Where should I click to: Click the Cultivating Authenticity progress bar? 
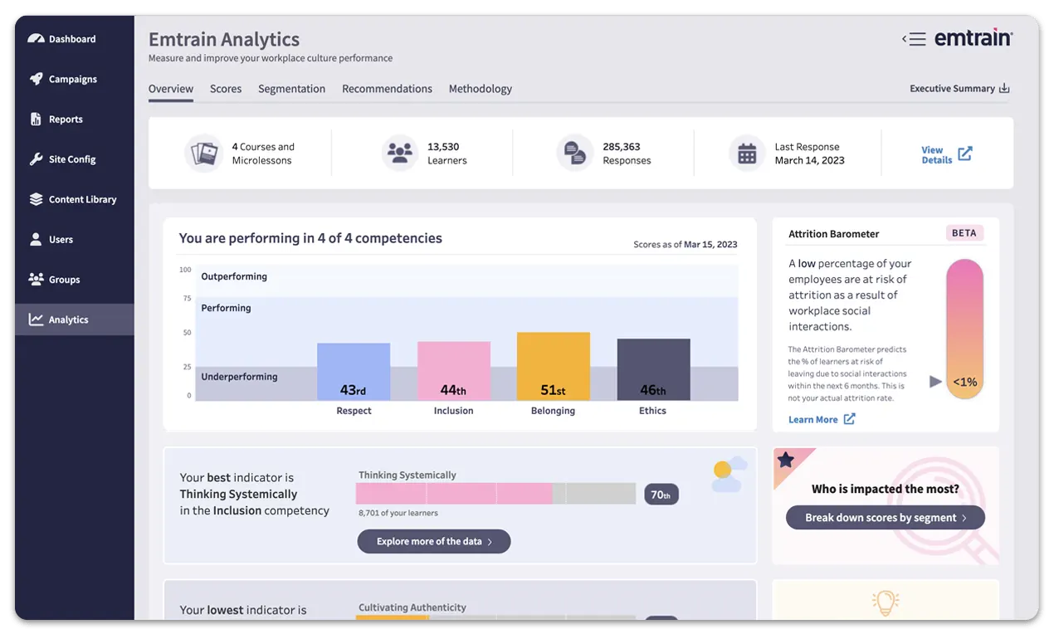click(x=495, y=617)
